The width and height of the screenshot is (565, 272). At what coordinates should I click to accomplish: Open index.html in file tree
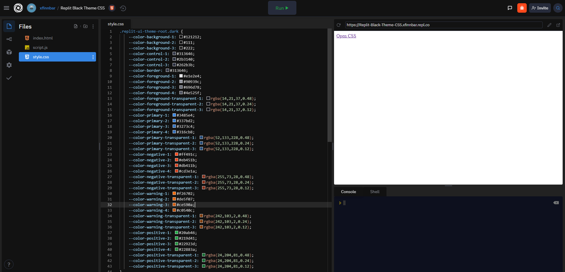57,38
